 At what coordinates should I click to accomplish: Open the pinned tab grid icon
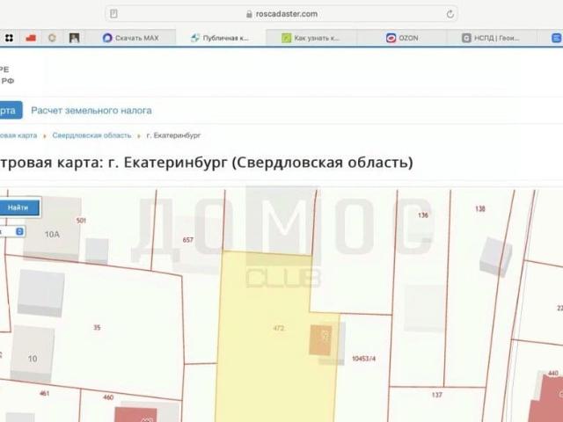click(x=8, y=38)
